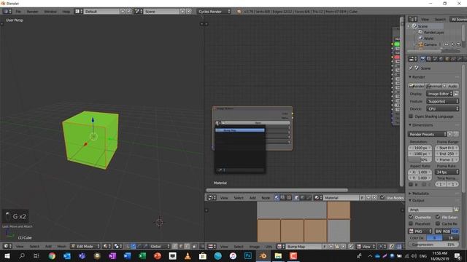This screenshot has height=262, width=467.
Task: Click Audio button in Render panel
Action: point(451,86)
